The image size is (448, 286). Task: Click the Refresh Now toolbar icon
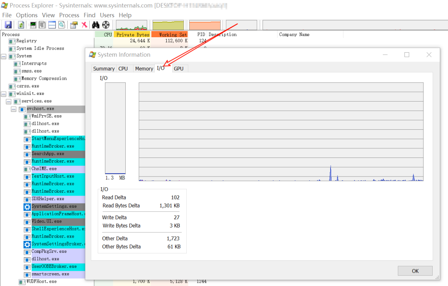[21, 25]
